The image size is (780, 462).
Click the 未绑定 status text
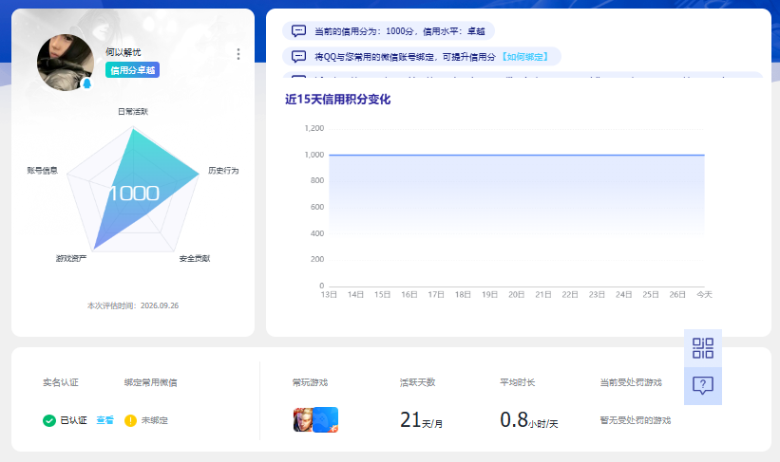tap(155, 420)
